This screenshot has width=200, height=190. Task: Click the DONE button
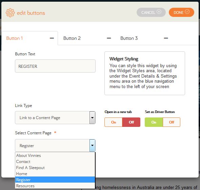(181, 12)
